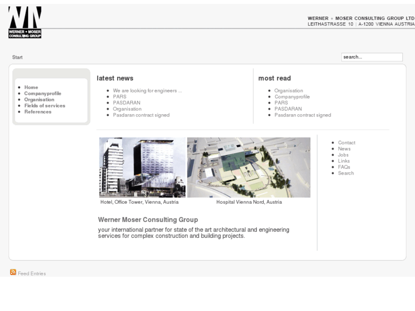Open 'We are looking for engineers' news

tap(147, 91)
